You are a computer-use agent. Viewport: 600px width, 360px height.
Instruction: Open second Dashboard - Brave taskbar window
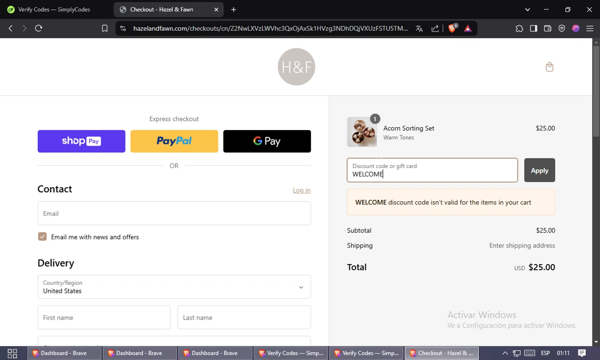(140, 353)
